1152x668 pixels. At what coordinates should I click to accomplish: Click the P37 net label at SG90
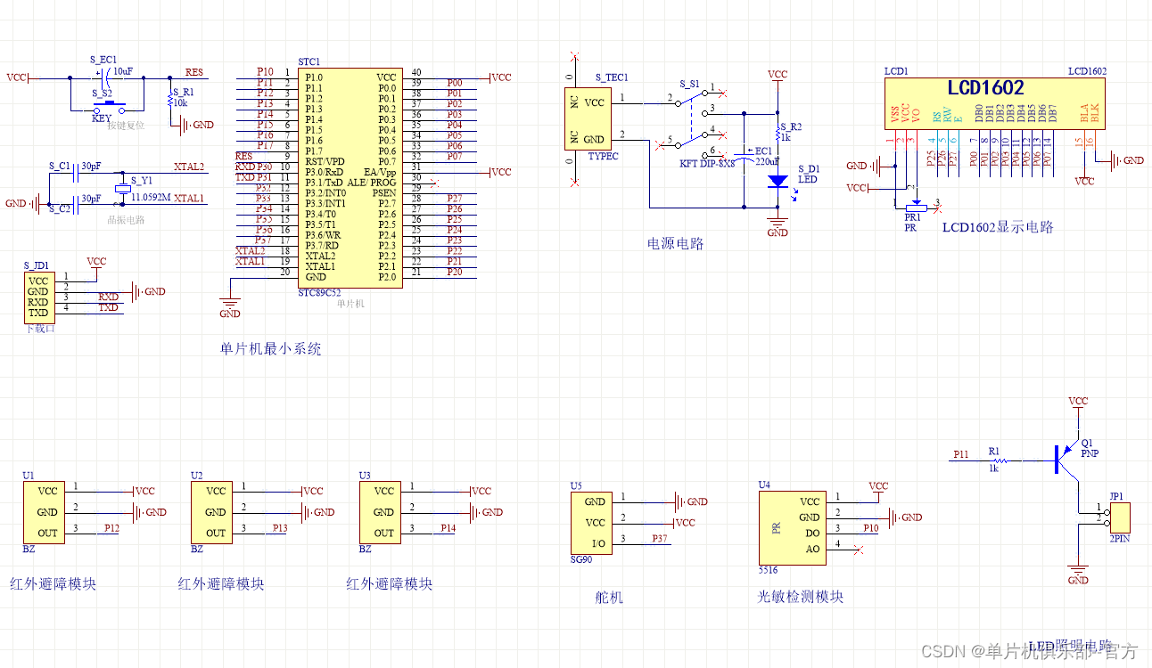[x=660, y=539]
